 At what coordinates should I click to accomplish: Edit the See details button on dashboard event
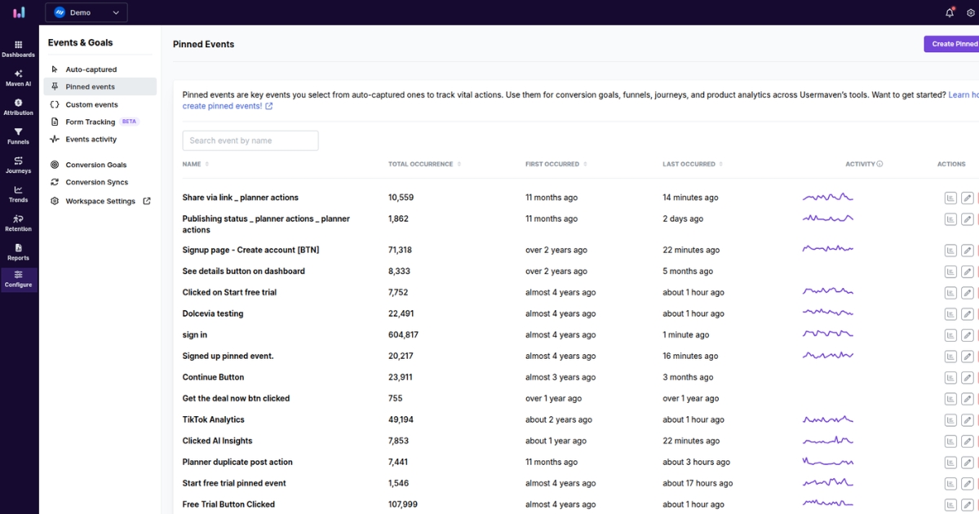(x=967, y=271)
